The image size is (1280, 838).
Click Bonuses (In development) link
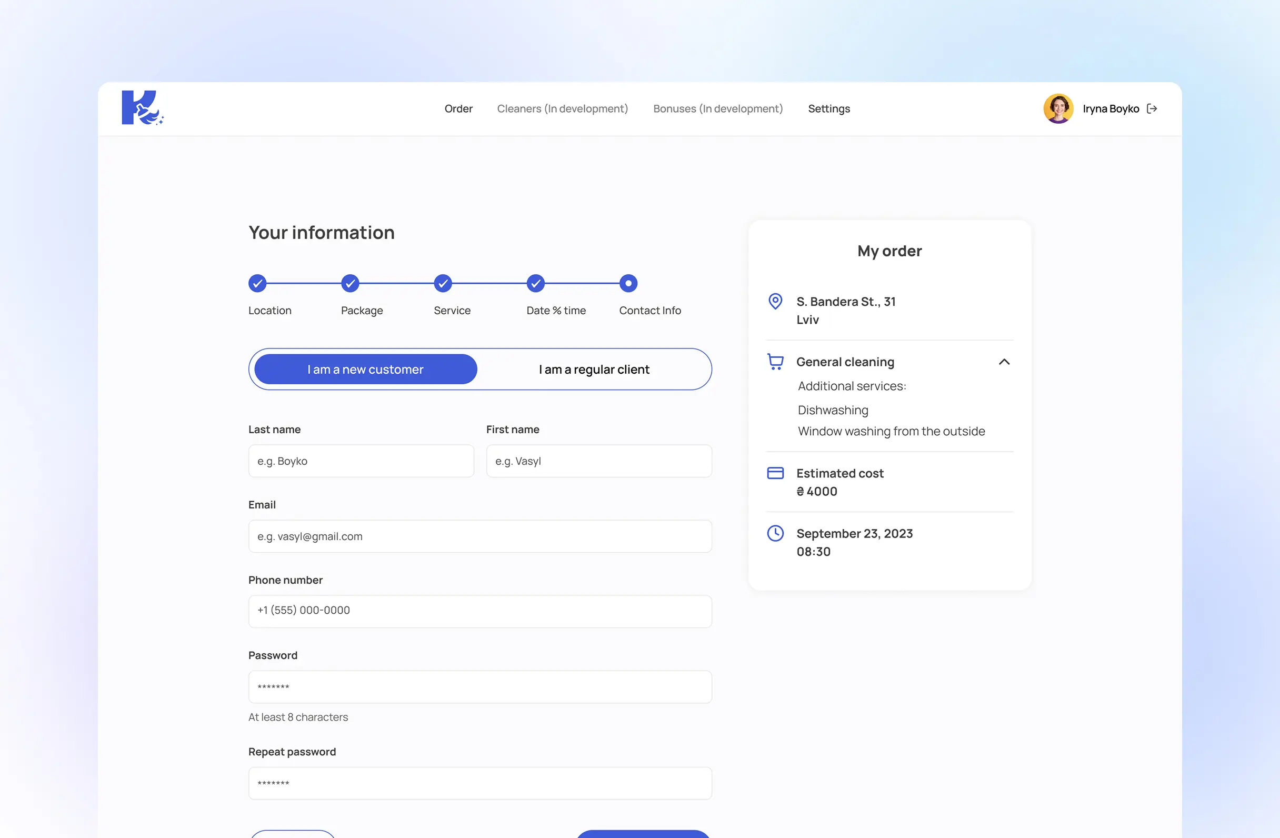(x=717, y=108)
